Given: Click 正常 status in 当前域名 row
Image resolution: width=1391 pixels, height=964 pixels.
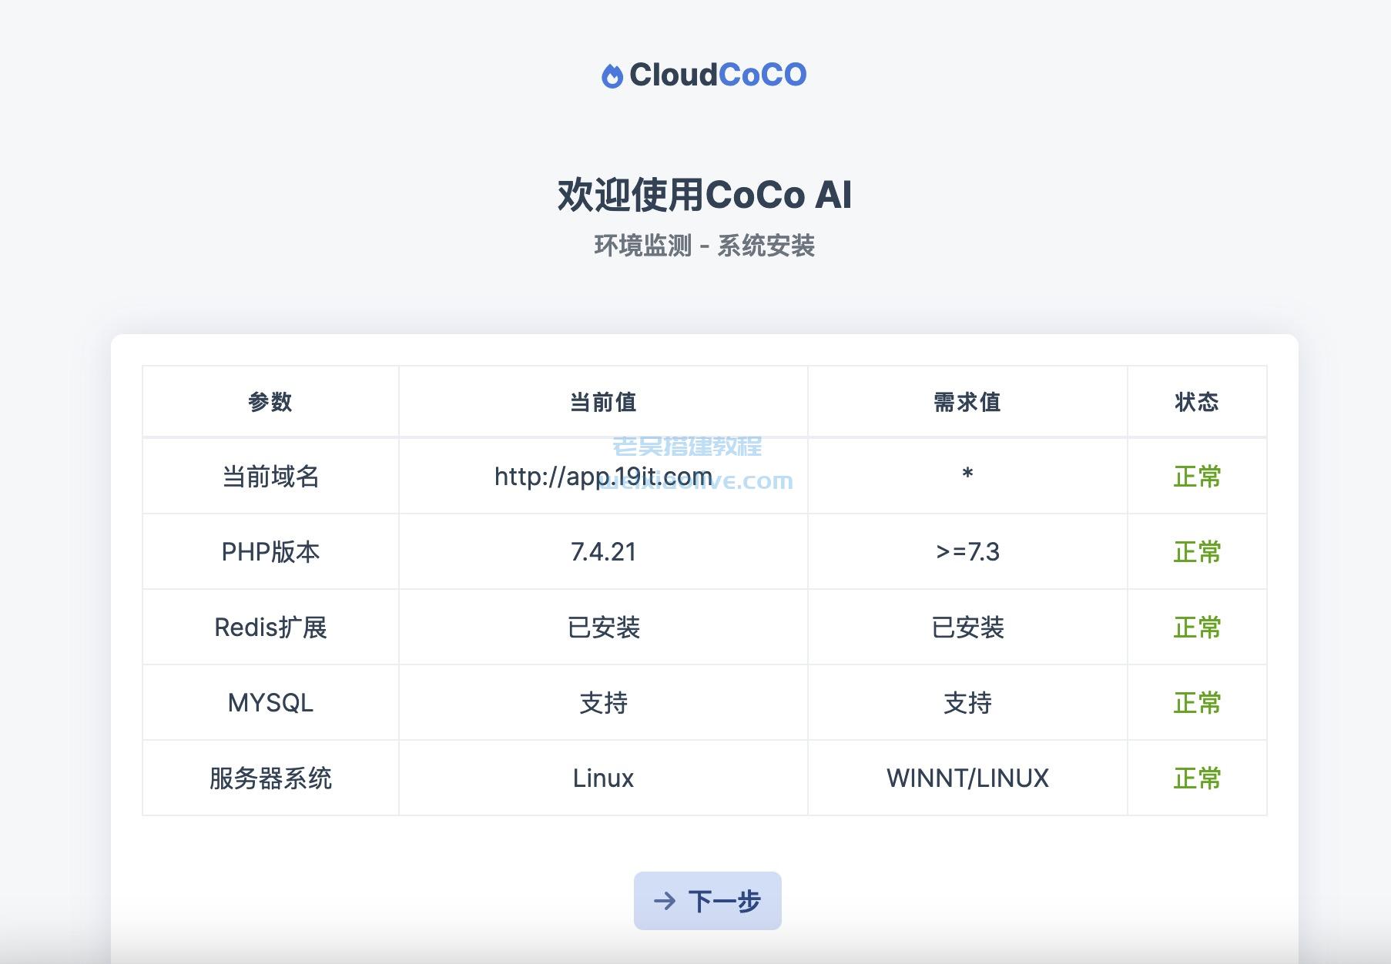Looking at the screenshot, I should click(x=1197, y=477).
